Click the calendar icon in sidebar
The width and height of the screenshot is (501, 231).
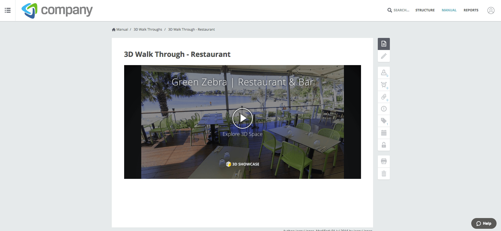384,133
